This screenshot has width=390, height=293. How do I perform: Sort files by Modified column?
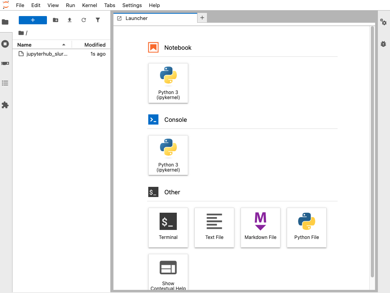pyautogui.click(x=91, y=45)
